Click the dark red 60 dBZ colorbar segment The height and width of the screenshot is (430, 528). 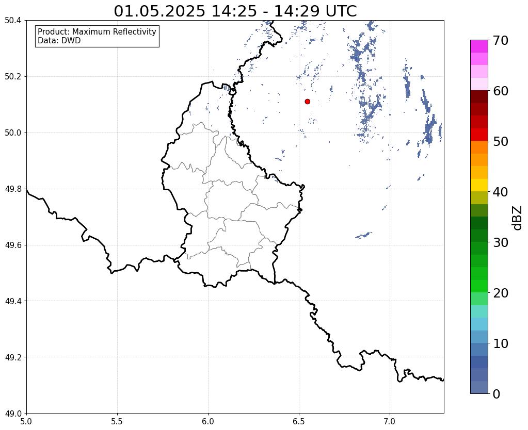[x=479, y=97]
